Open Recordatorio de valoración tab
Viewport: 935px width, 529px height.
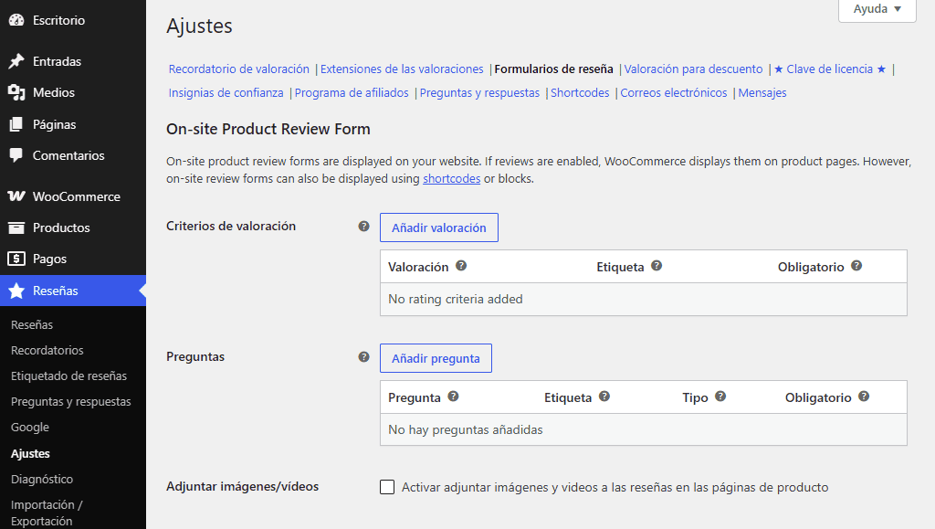(238, 69)
